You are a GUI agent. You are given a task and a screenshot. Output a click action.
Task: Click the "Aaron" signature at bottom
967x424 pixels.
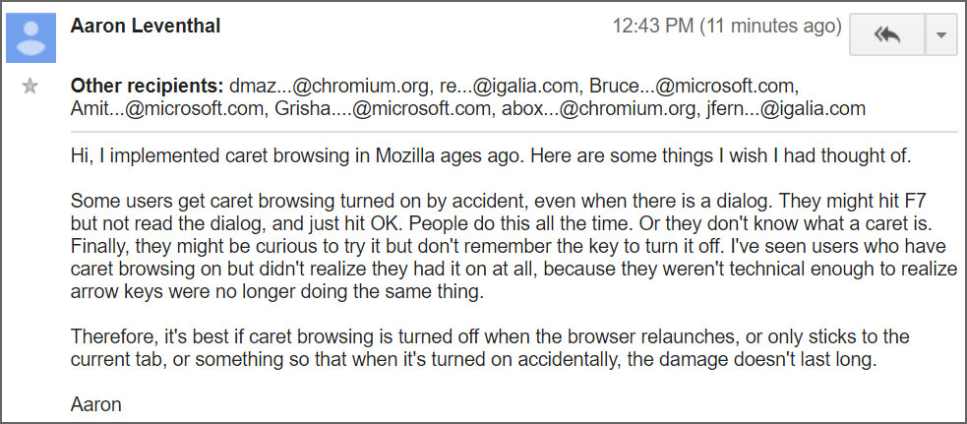(x=95, y=403)
